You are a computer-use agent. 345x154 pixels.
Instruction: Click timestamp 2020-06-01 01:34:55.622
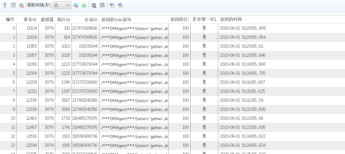click(243, 136)
